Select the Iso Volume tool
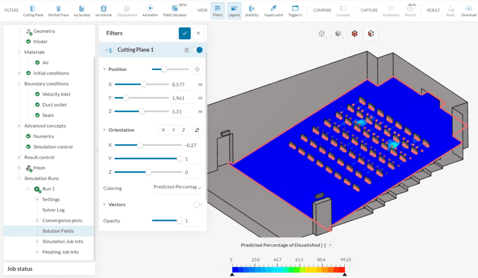 tap(103, 9)
